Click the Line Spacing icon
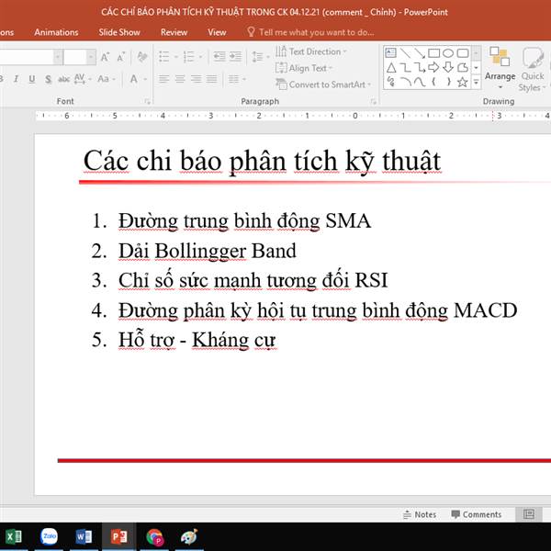The height and width of the screenshot is (551, 551). tap(257, 57)
